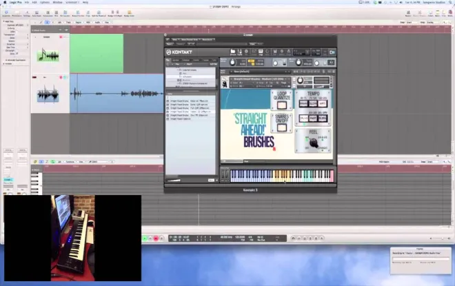The height and width of the screenshot is (286, 455).
Task: Open the New (default) multi rack dropdown
Action: (x=260, y=72)
